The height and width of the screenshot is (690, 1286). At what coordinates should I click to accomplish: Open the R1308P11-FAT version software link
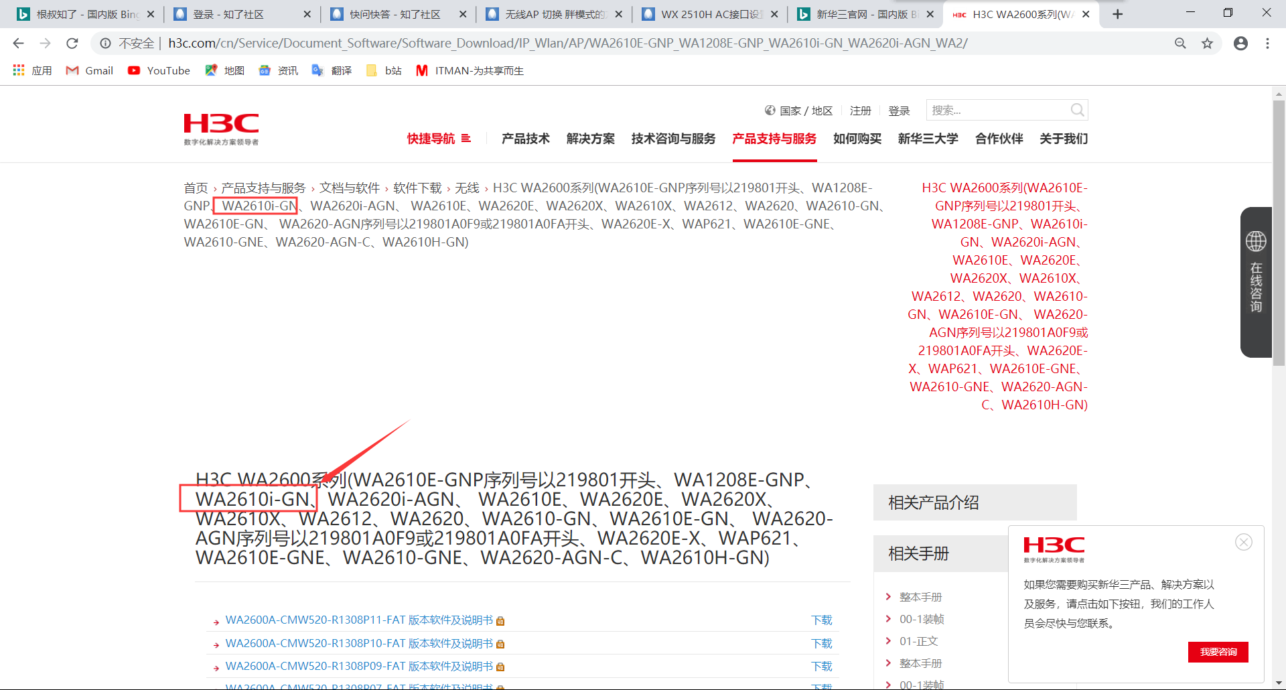click(x=359, y=620)
